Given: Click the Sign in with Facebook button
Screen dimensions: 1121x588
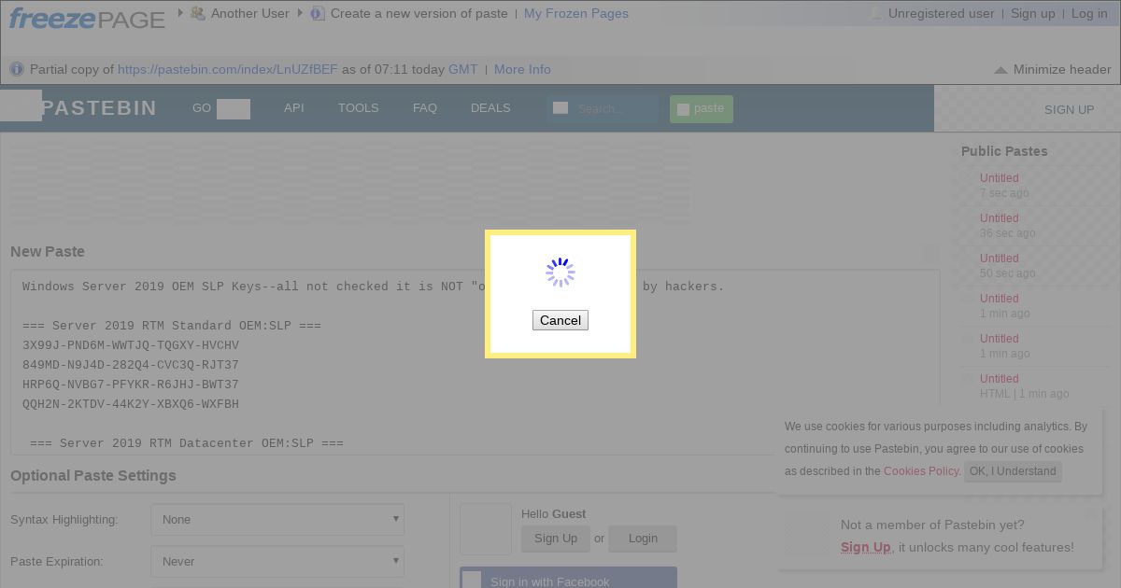Looking at the screenshot, I should (568, 578).
